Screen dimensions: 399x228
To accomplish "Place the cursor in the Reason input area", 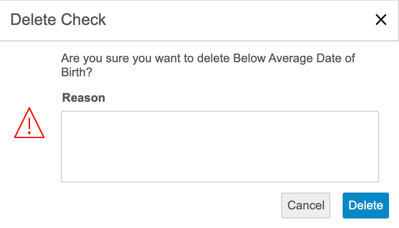I will (219, 146).
